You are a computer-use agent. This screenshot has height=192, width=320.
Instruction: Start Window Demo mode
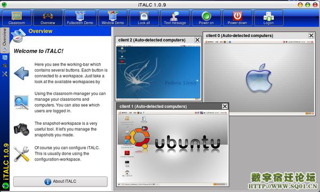pos(113,18)
